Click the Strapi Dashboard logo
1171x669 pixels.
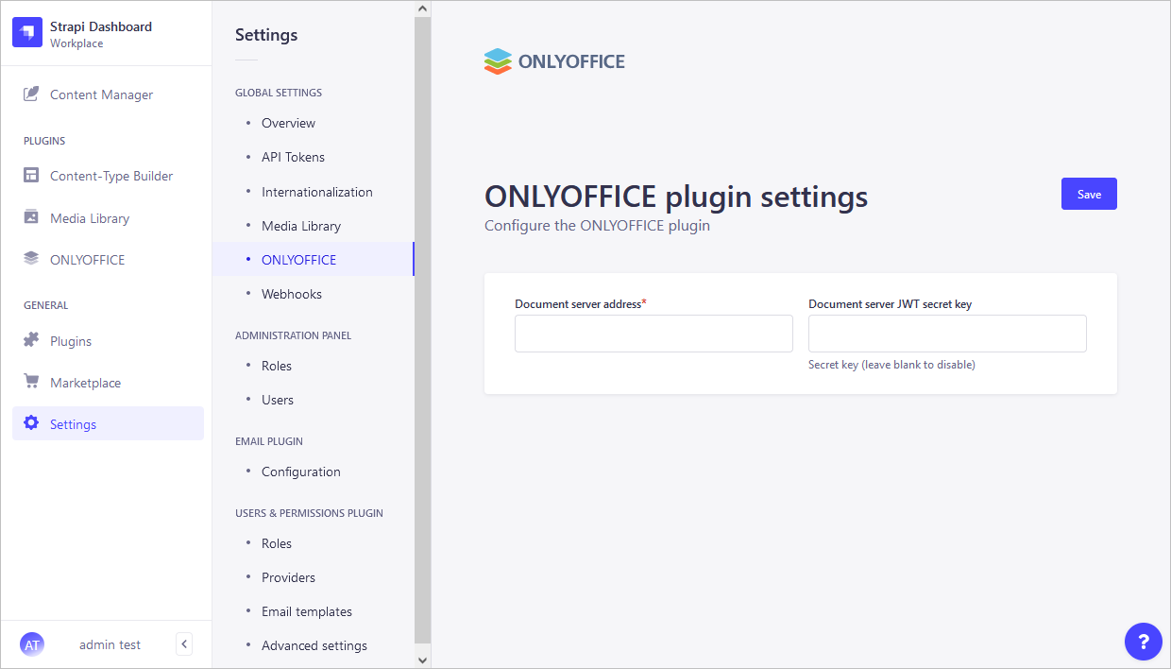tap(26, 31)
